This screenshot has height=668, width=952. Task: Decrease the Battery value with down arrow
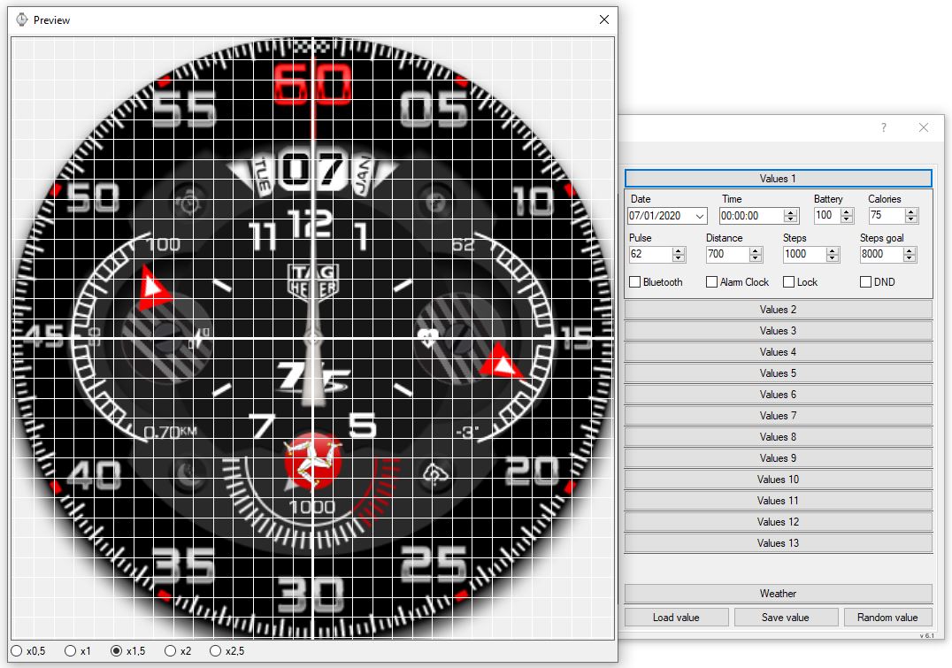[x=847, y=219]
